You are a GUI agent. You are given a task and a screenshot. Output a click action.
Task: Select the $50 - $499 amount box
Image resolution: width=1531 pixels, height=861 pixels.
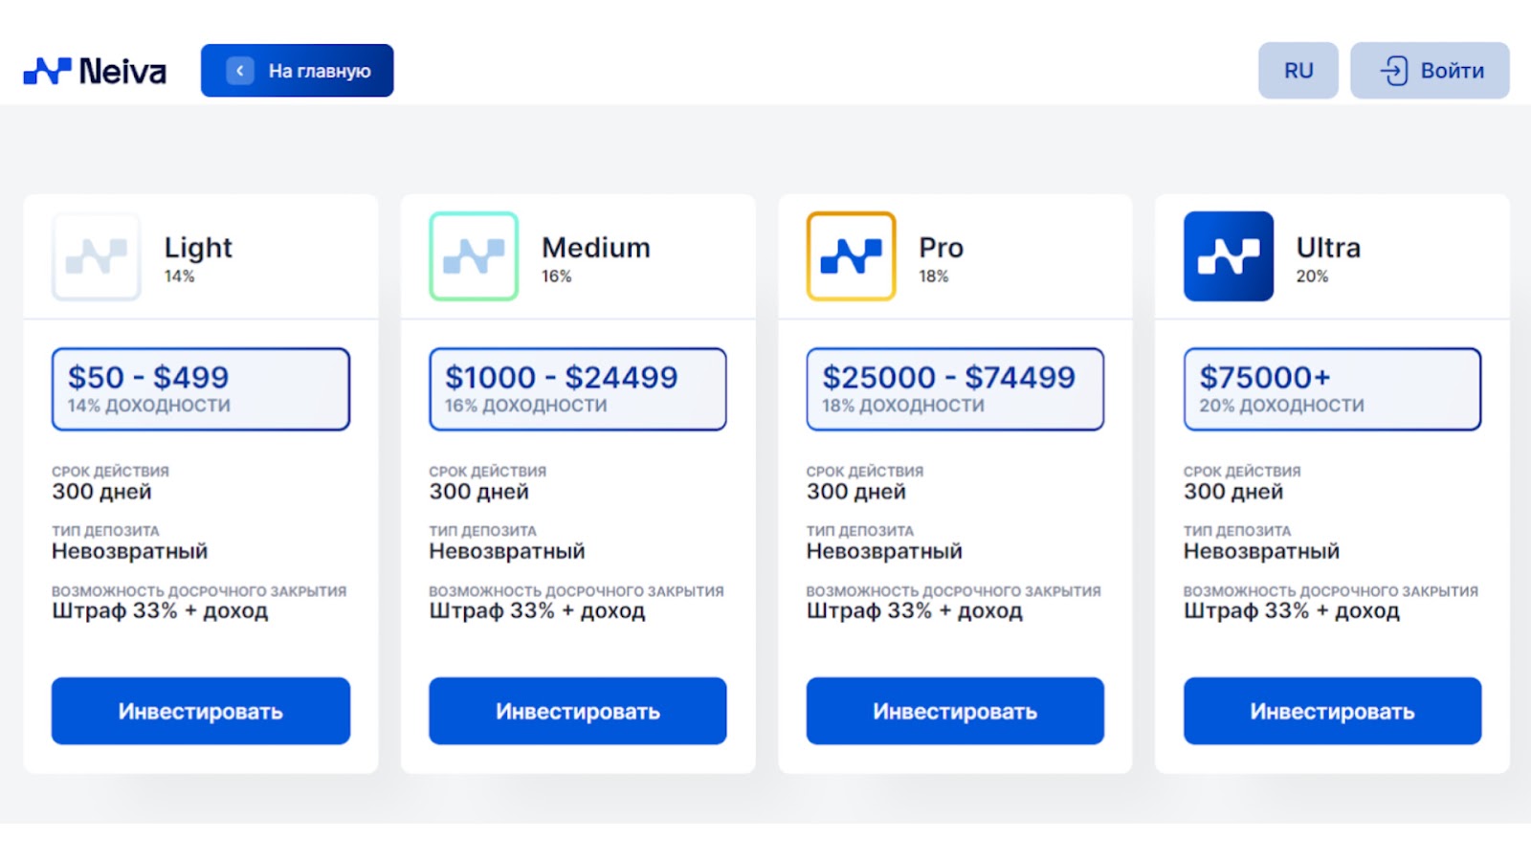click(x=201, y=389)
